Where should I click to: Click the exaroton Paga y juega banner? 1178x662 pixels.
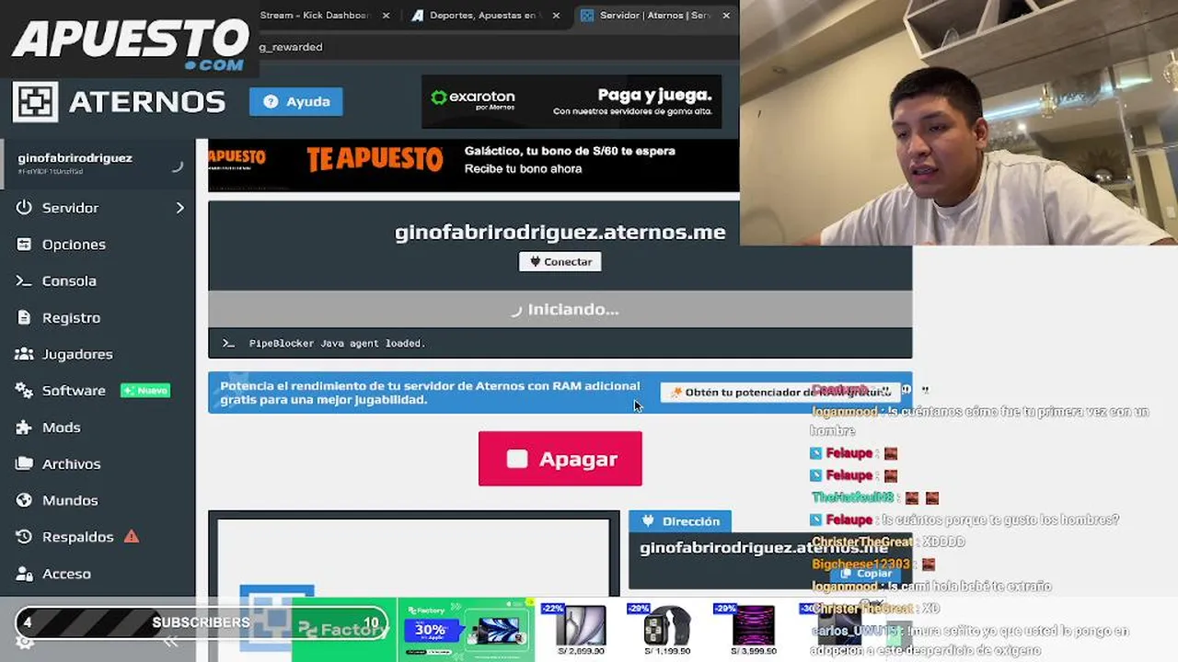pos(572,101)
